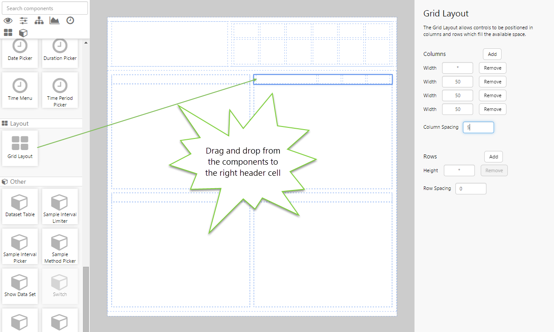Select the hierarchy tree category icon
This screenshot has width=554, height=332.
click(x=39, y=20)
